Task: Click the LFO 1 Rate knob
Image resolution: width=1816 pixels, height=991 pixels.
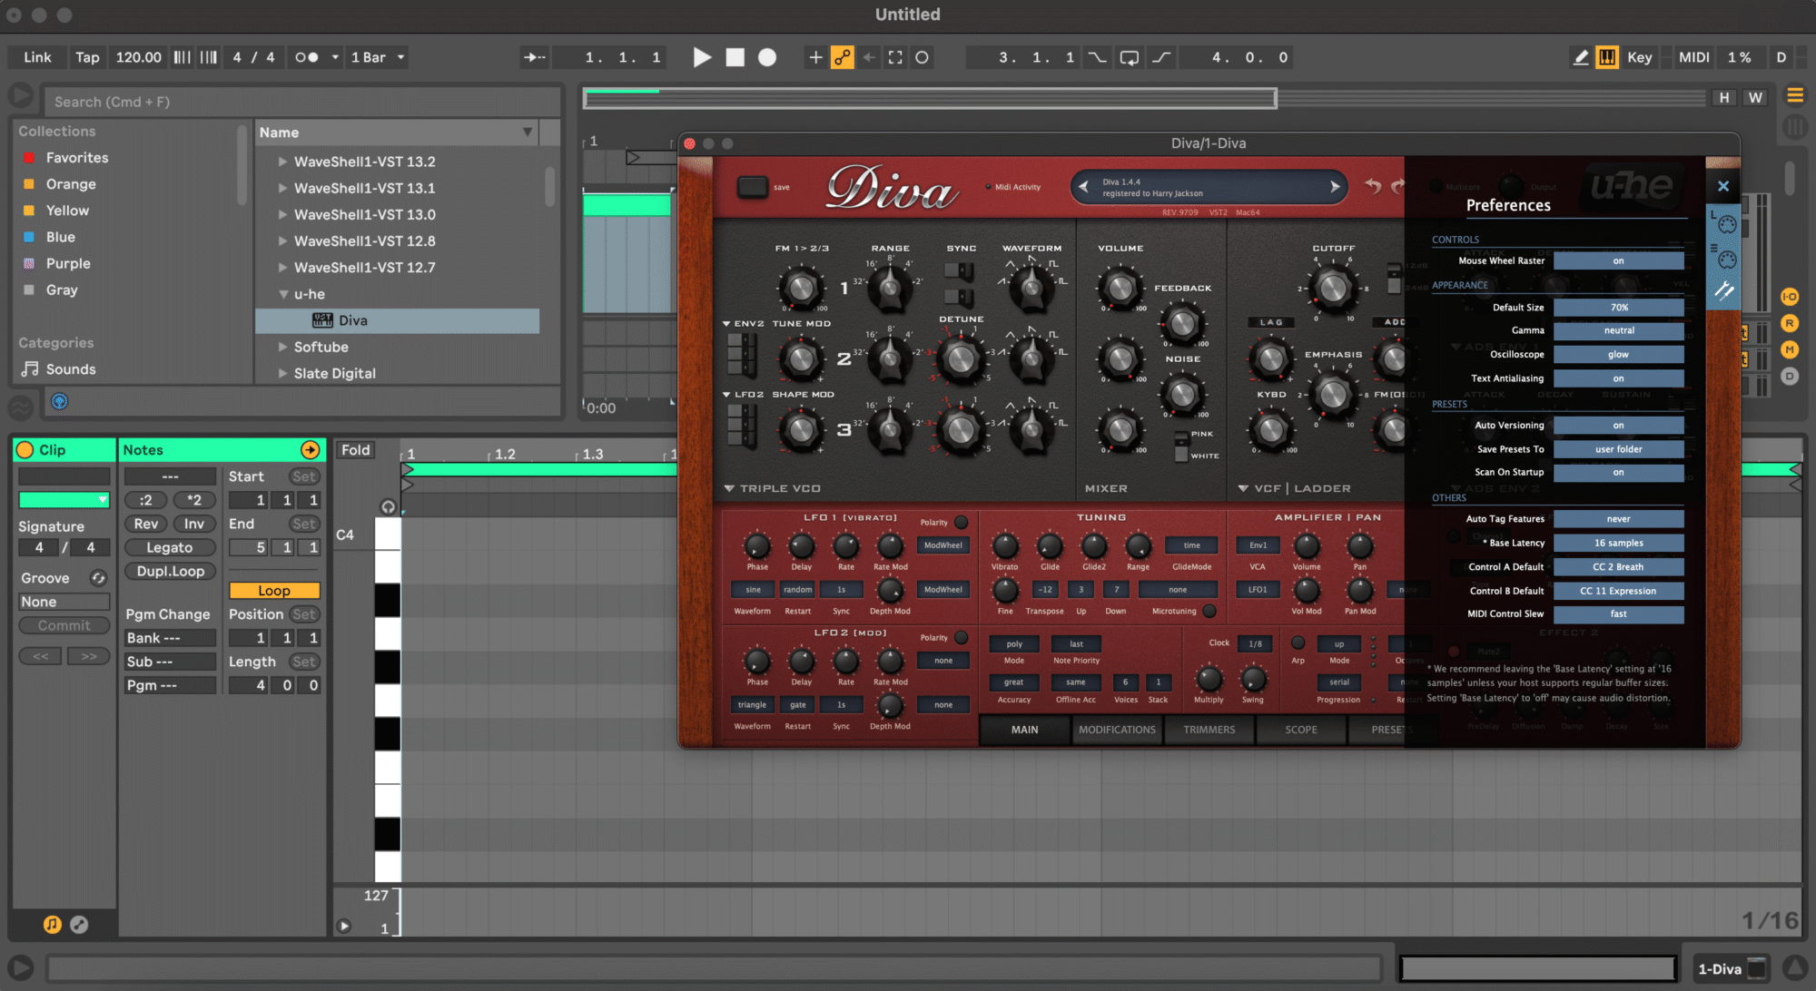Action: (845, 545)
